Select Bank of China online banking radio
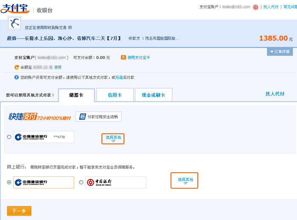 tap(81, 182)
